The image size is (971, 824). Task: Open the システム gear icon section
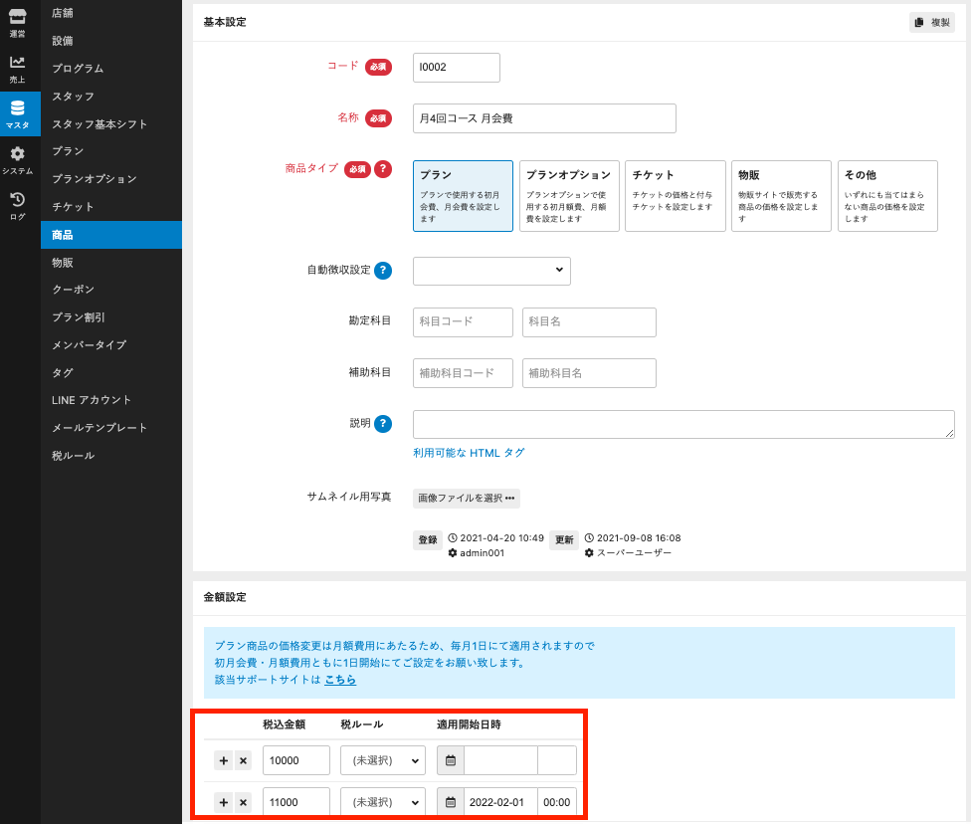coord(18,159)
